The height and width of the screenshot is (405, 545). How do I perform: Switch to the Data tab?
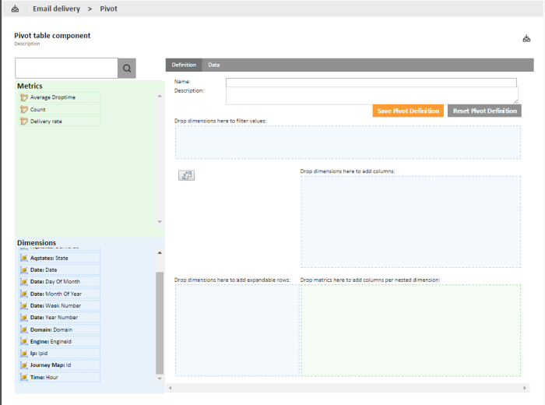pyautogui.click(x=214, y=65)
